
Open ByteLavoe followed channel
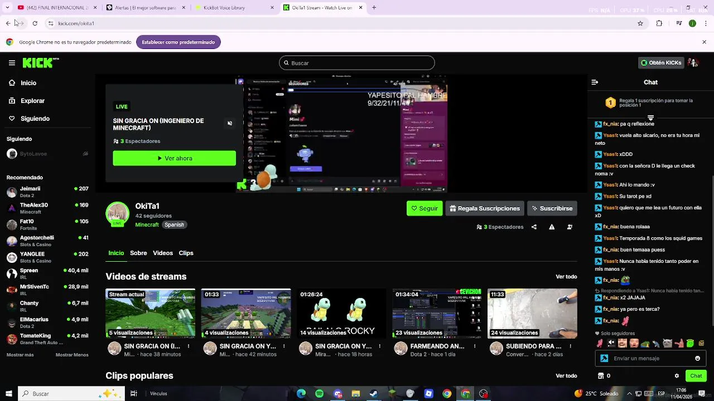tap(47, 154)
